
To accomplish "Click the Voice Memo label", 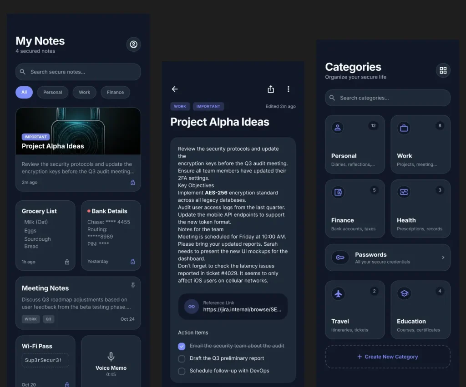I will 111,368.
